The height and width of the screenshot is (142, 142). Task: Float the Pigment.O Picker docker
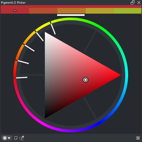(x=133, y=3)
